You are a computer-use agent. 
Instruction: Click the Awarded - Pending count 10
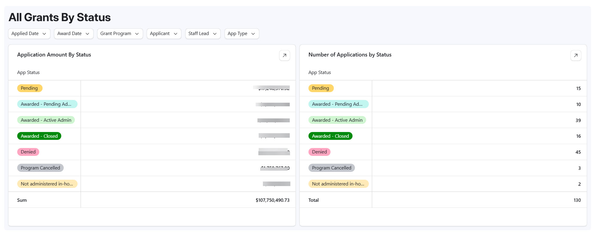[578, 105]
